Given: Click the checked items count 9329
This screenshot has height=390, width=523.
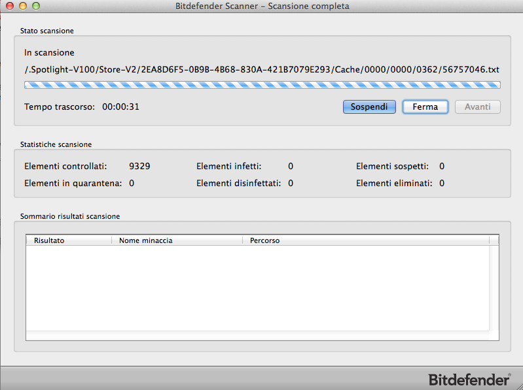Looking at the screenshot, I should tap(139, 166).
